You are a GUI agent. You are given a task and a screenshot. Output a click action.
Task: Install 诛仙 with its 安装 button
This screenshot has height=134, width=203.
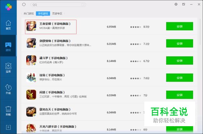pos(180,78)
